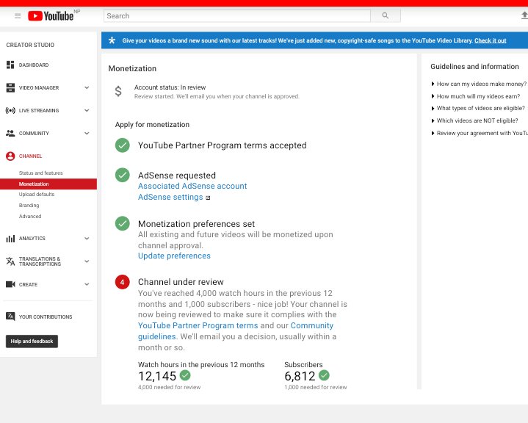Screen dimensions: 528x423
Task: Click the star icon in blue banner
Action: [x=112, y=40]
